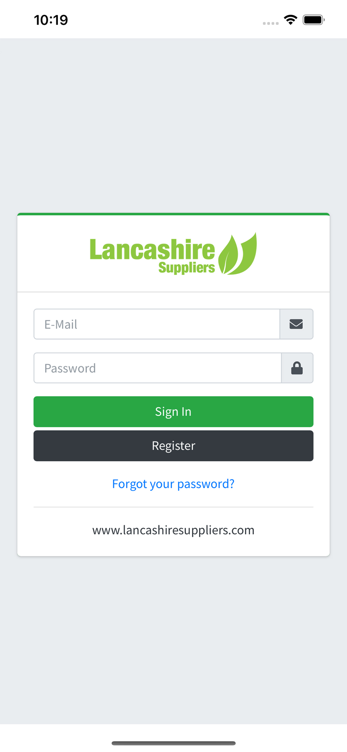Image resolution: width=347 pixels, height=752 pixels.
Task: Open the Forgot your password? link
Action: pos(173,484)
